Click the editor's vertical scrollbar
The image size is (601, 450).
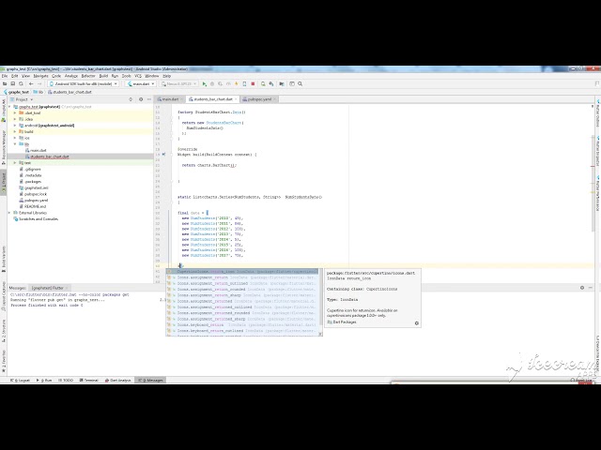click(x=589, y=187)
